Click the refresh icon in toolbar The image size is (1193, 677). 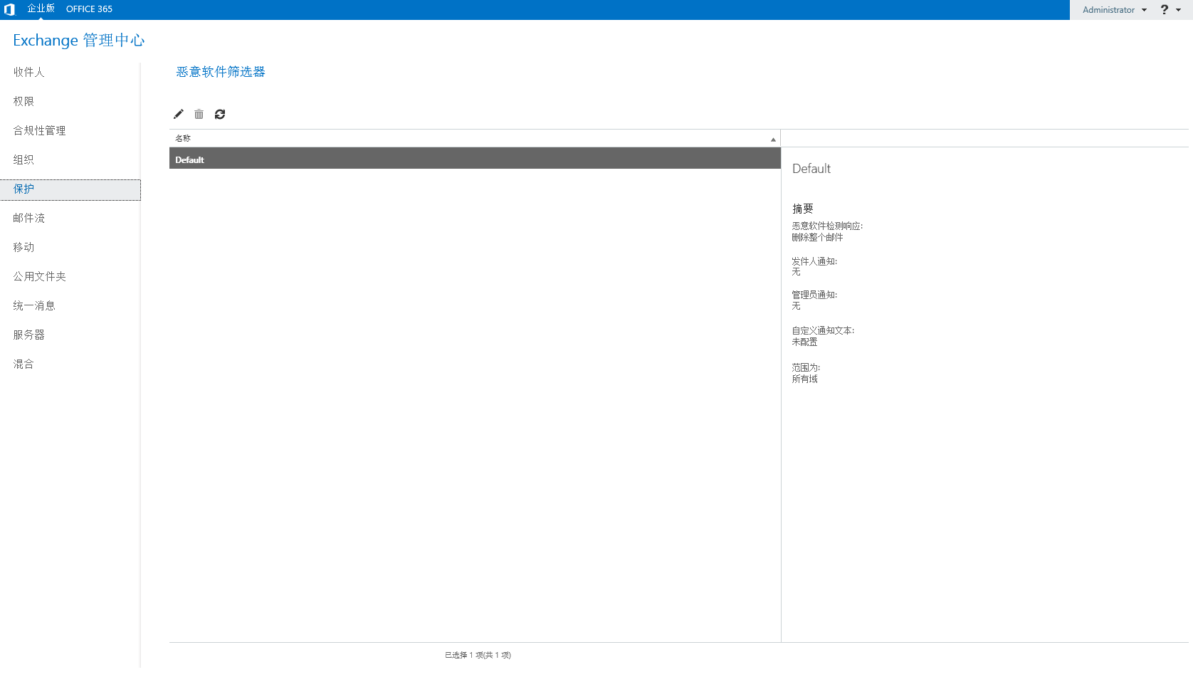220,114
